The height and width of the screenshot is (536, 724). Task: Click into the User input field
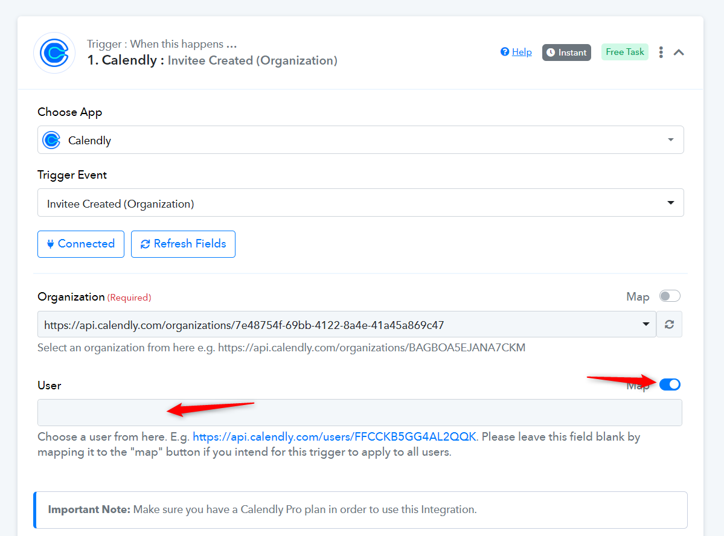(360, 412)
